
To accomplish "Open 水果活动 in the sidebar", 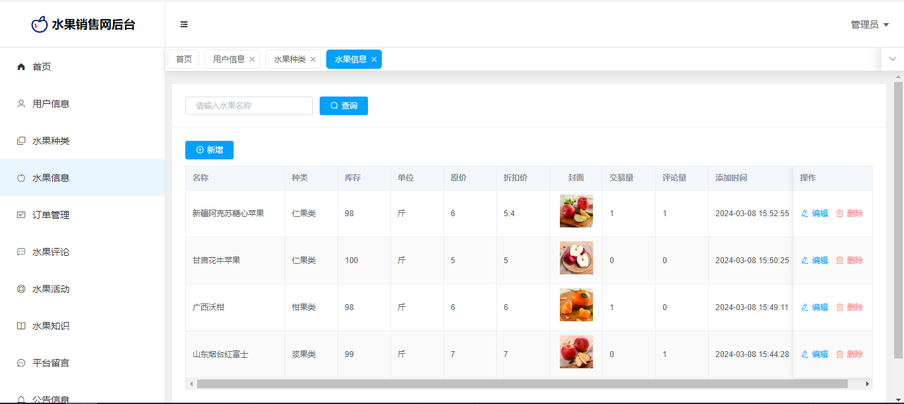I will 82,289.
